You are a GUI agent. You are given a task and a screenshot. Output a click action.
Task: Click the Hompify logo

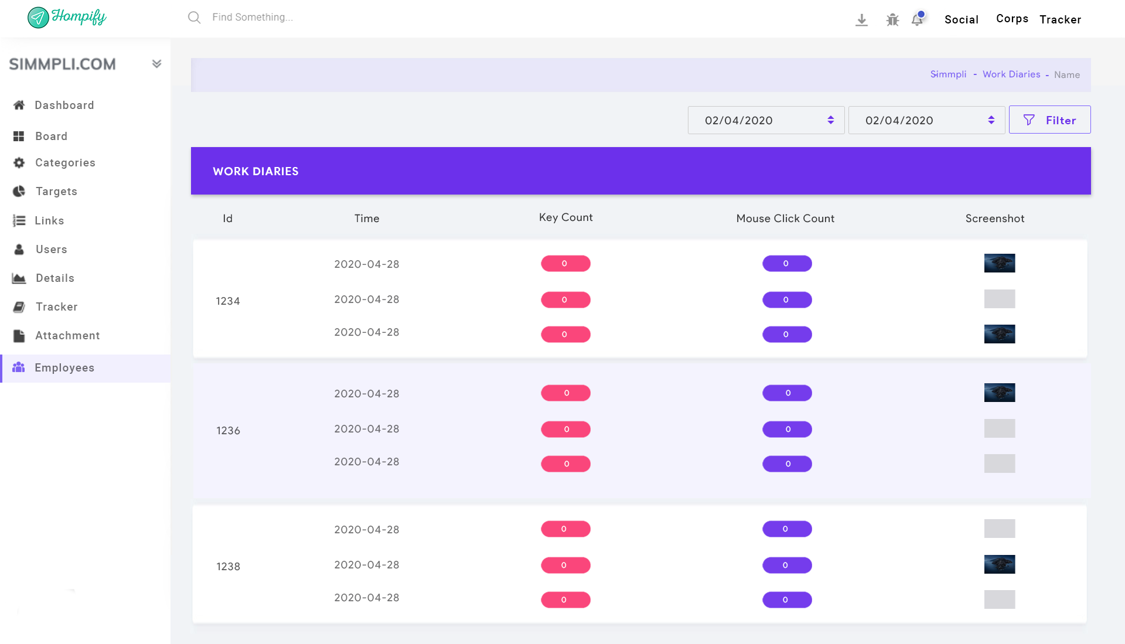[x=67, y=17]
